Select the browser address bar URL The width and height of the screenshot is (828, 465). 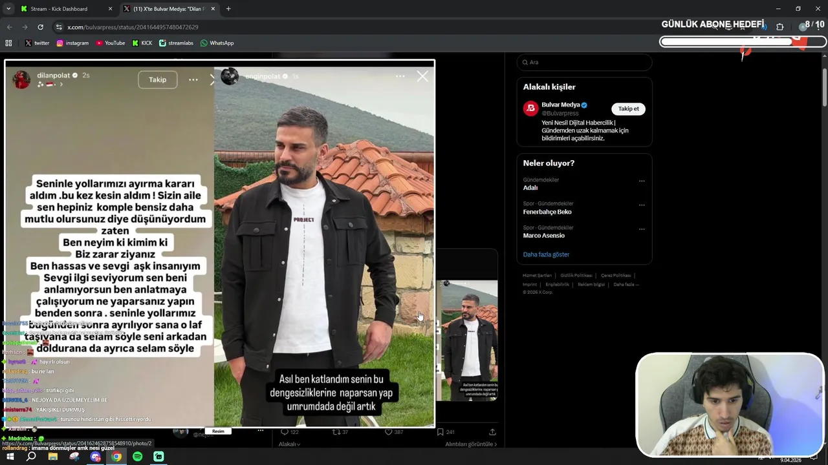pyautogui.click(x=133, y=27)
